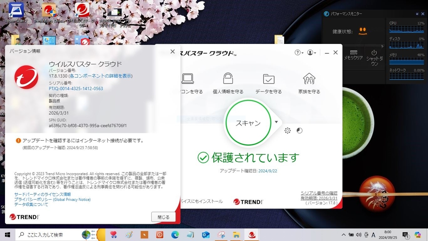Open settings gear in Virus Buster window

(x=287, y=131)
